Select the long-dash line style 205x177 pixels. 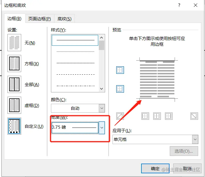(x=75, y=75)
